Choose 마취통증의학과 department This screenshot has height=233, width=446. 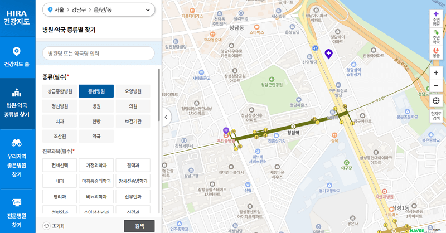[x=96, y=181]
